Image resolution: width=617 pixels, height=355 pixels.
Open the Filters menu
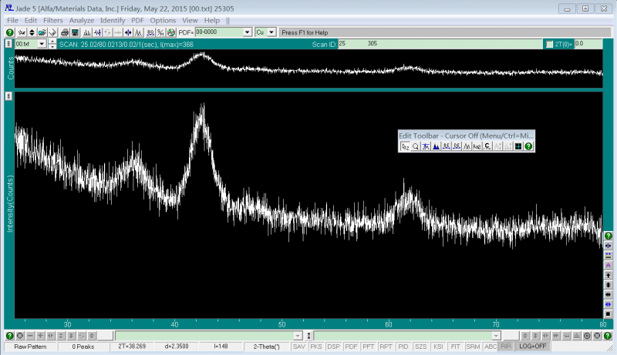coord(53,20)
